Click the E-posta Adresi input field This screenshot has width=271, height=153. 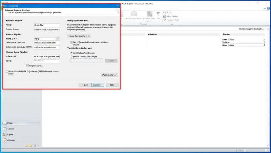tap(47, 30)
